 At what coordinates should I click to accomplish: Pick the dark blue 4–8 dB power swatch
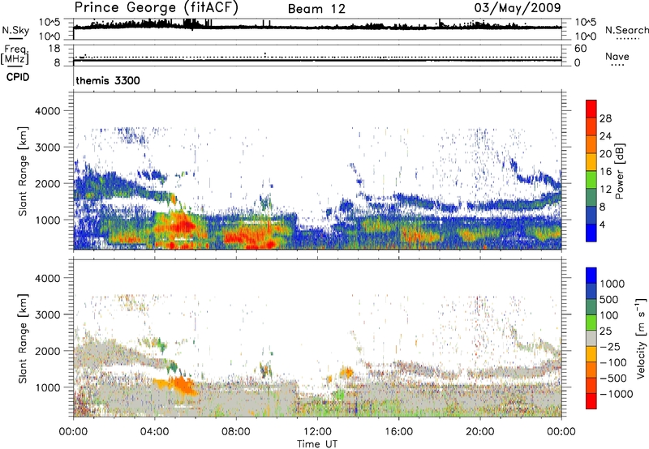coord(591,215)
